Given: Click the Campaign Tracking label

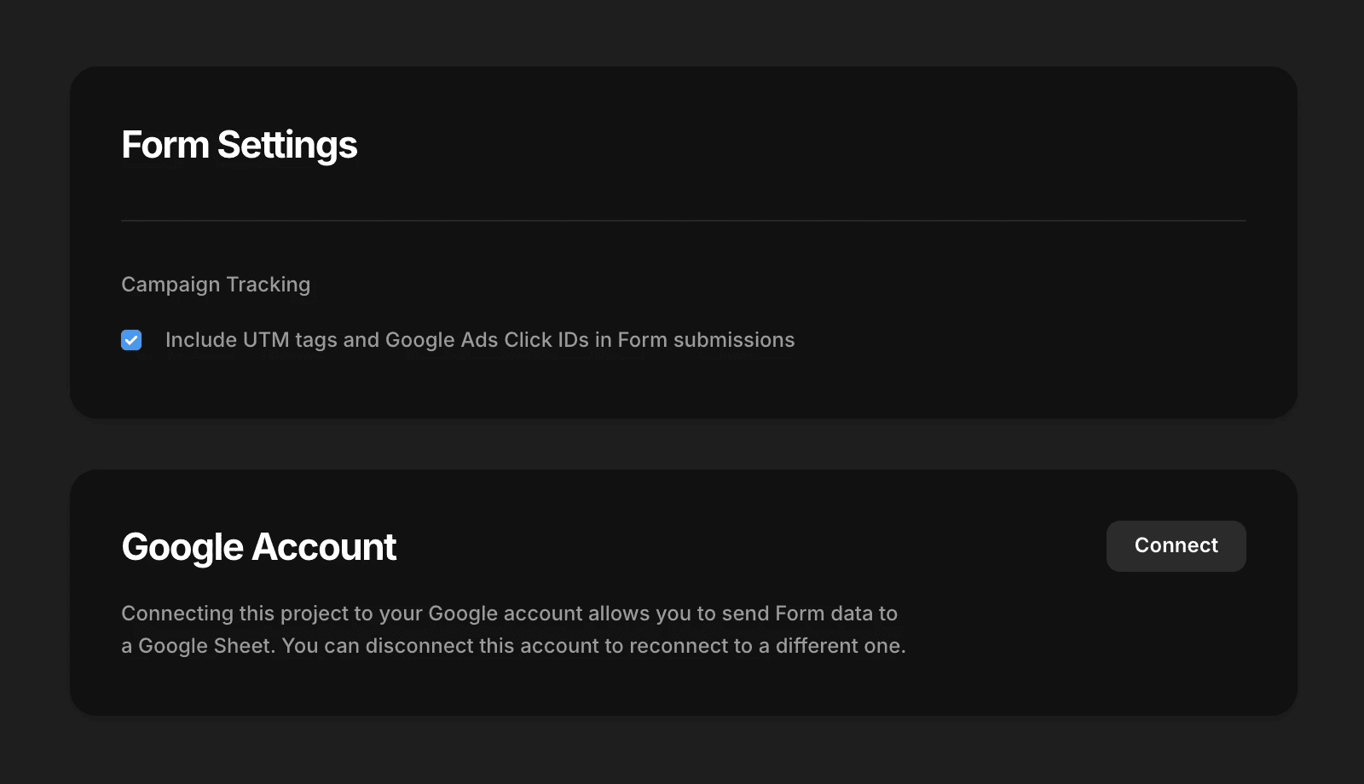Looking at the screenshot, I should click(x=216, y=284).
